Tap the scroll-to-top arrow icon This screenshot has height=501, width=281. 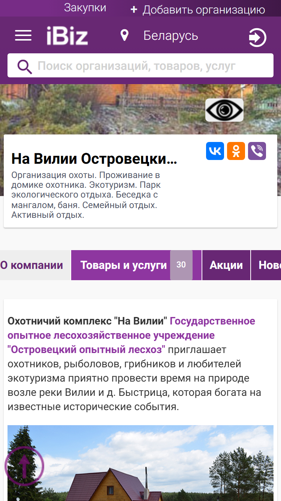24,466
